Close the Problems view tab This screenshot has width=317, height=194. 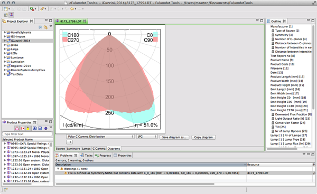76,156
